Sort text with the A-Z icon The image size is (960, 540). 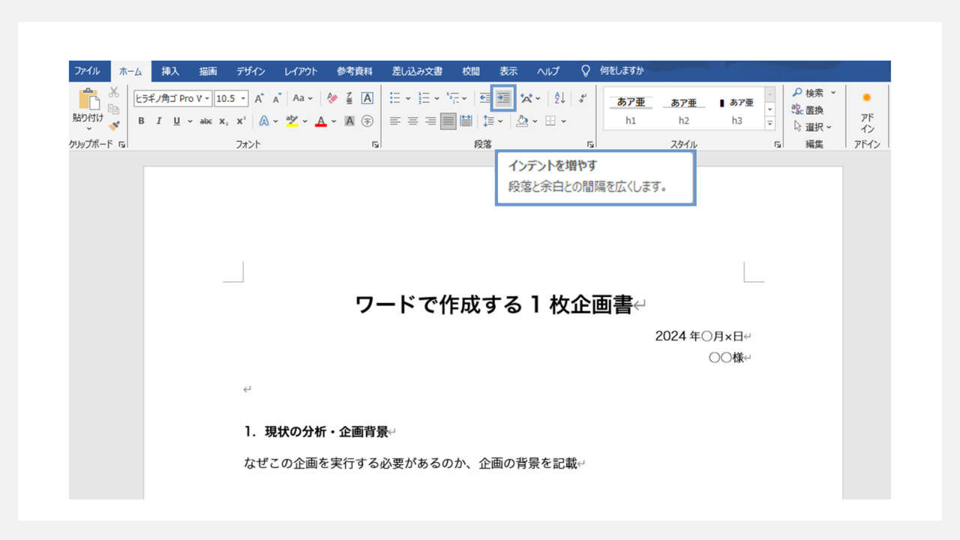click(559, 98)
